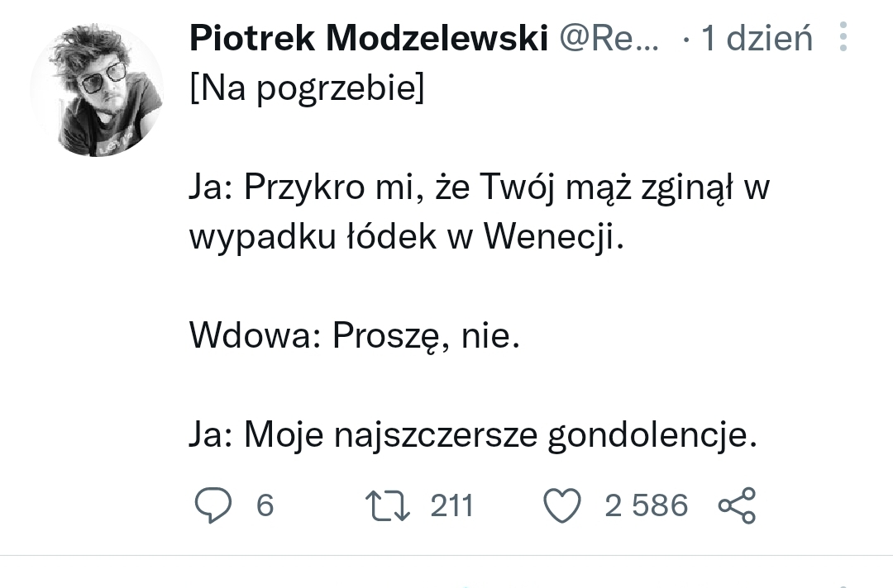
Task: Click the truncated @Re... username handle
Action: [x=610, y=37]
